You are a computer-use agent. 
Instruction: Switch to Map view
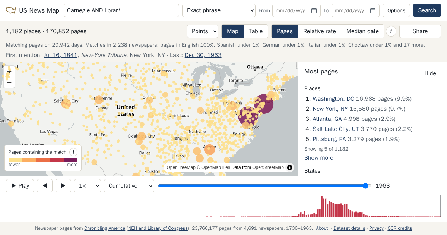232,31
